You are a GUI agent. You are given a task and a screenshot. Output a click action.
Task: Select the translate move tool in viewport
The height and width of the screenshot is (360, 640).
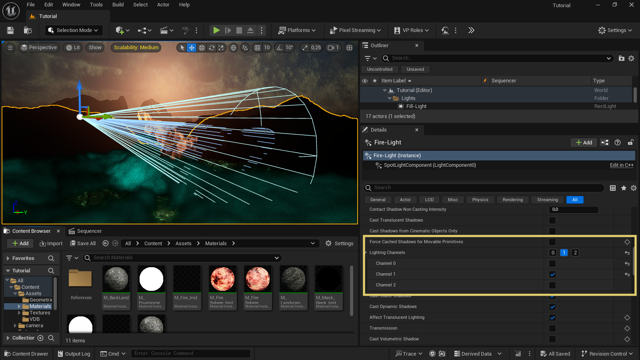[x=192, y=48]
